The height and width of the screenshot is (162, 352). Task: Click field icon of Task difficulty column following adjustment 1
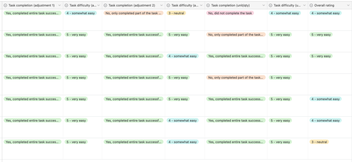pos(66,5)
